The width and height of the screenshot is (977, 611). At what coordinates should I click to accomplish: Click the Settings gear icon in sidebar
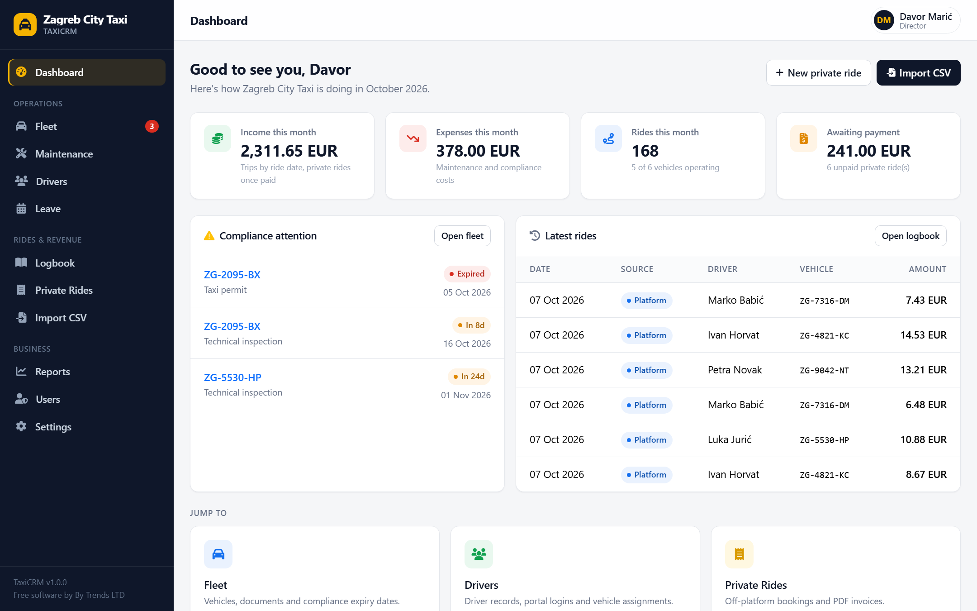[x=21, y=426]
